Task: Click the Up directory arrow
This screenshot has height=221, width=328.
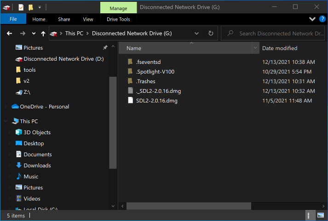Action: tap(43, 34)
